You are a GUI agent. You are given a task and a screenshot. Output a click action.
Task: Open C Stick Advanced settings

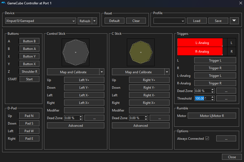tap(141, 125)
